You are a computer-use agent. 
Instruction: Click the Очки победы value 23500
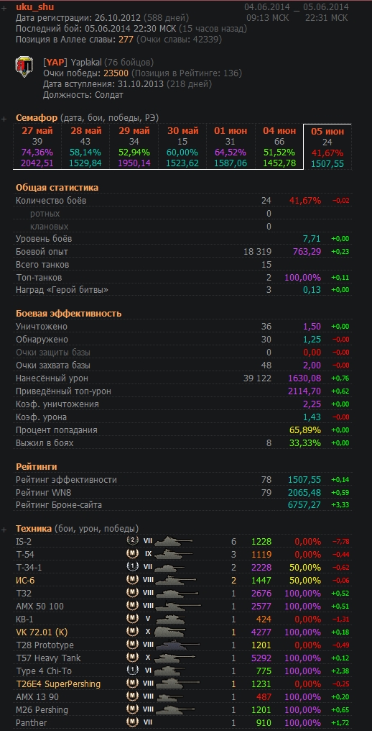116,73
